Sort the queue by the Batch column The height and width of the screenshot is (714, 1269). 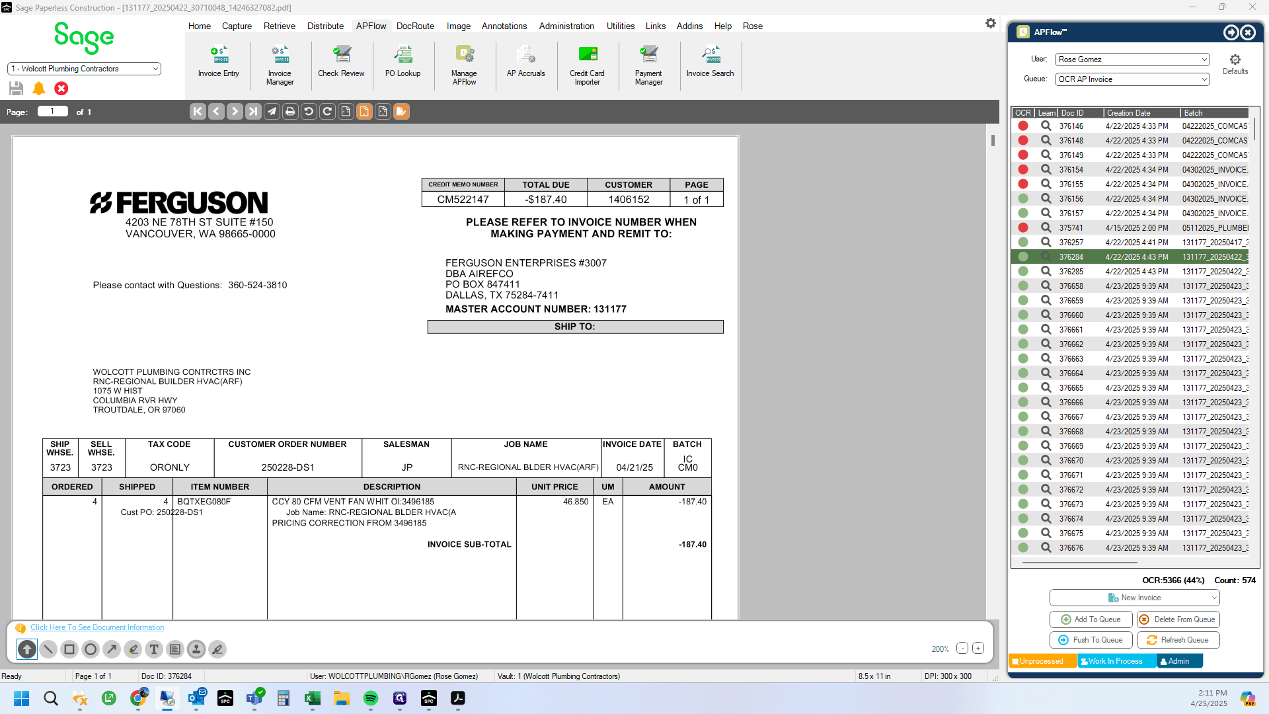click(1214, 113)
